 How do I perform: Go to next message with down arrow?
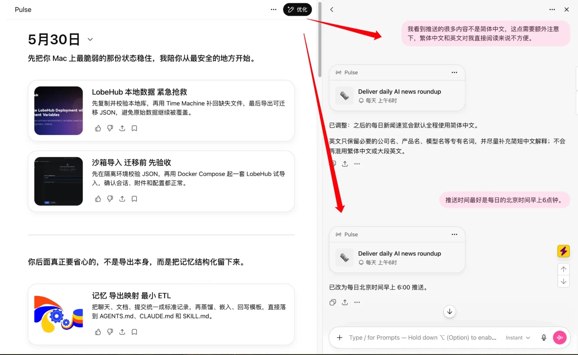click(564, 281)
